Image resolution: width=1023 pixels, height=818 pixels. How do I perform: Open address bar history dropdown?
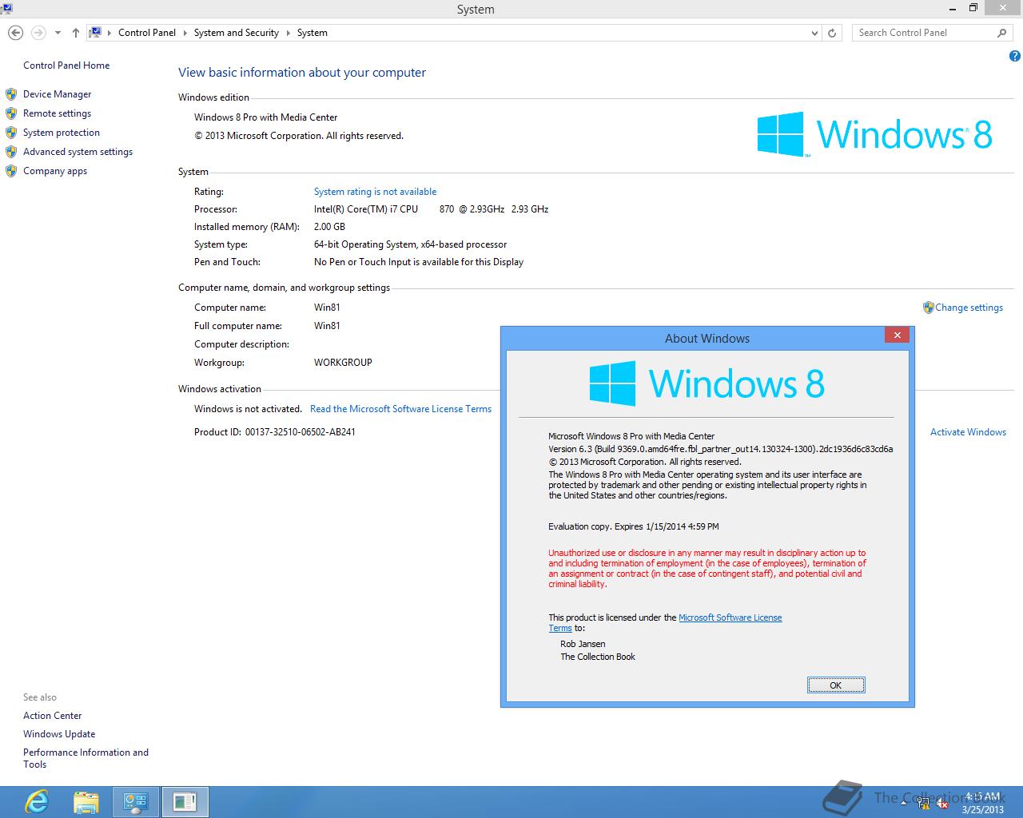[x=814, y=33]
